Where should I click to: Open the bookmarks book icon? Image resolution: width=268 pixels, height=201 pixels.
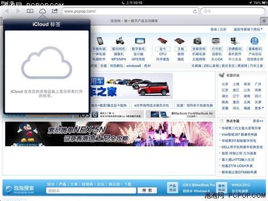tap(30, 11)
